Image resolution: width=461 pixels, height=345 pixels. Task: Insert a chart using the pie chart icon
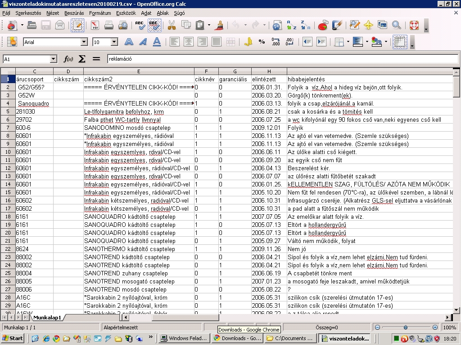pos(323,26)
